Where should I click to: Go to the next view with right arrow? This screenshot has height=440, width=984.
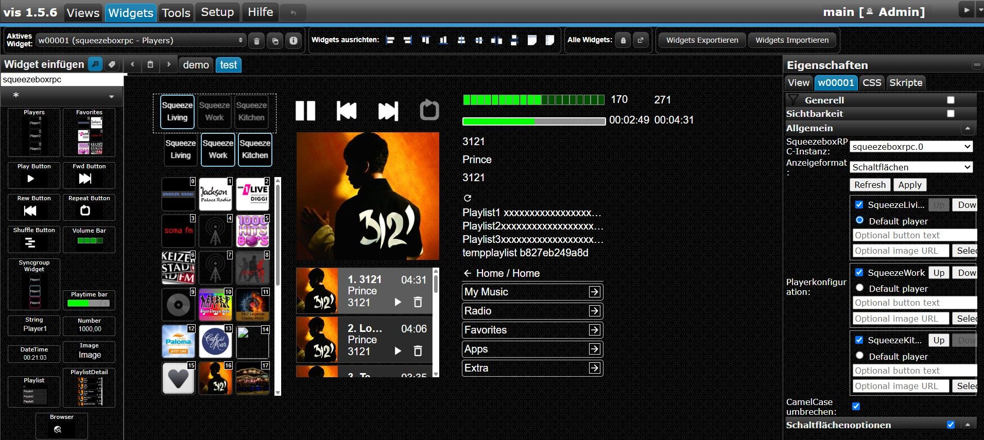(168, 64)
